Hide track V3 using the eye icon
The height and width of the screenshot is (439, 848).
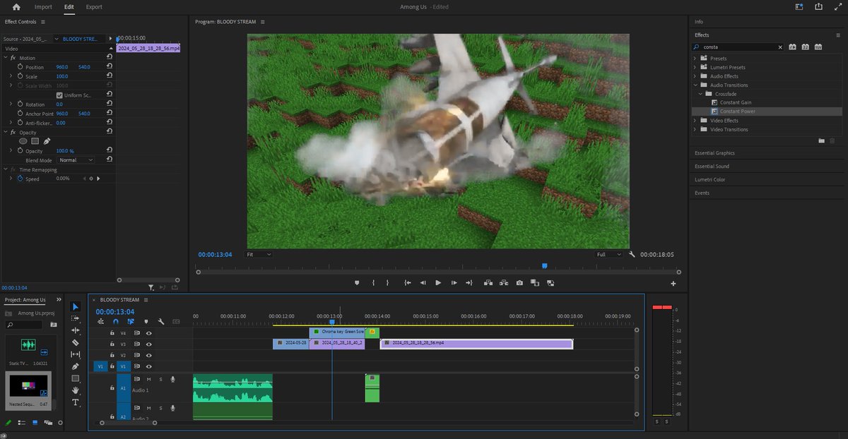148,344
